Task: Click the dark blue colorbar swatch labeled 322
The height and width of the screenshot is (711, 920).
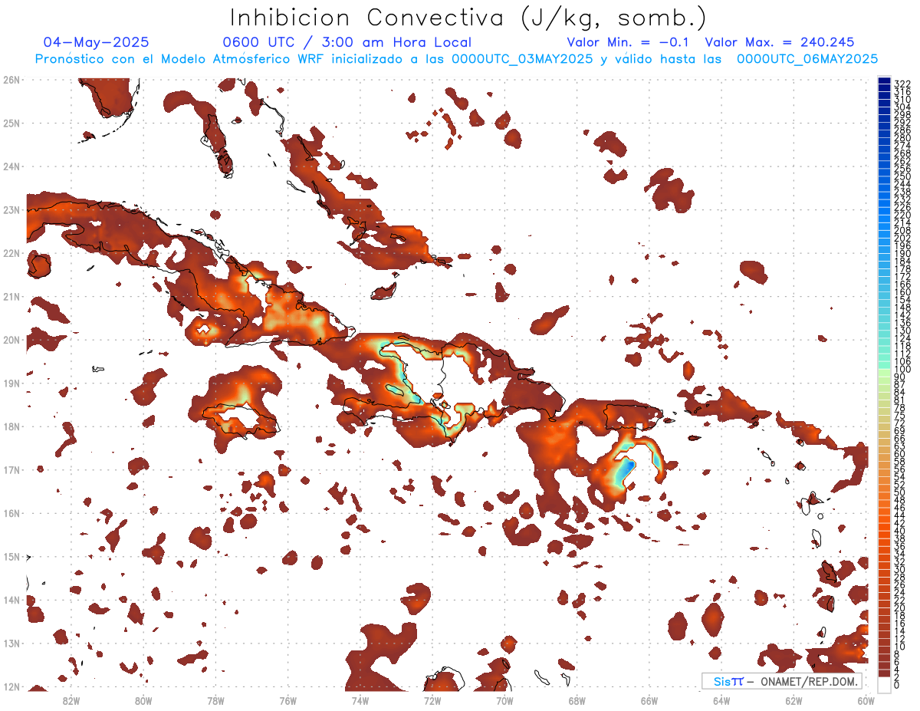Action: coord(885,81)
